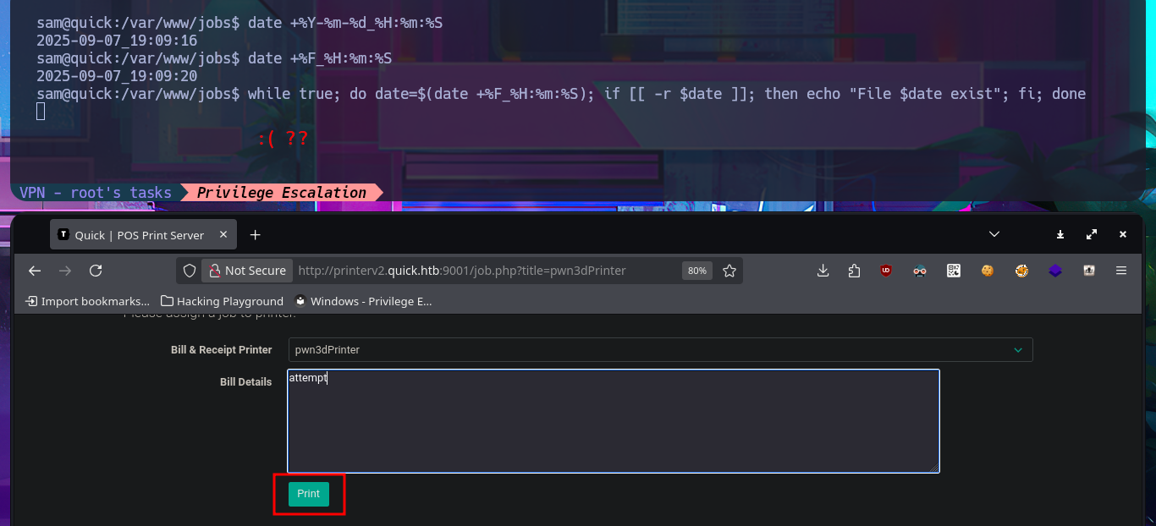Bookmark this page with the star icon
This screenshot has width=1156, height=526.
(x=729, y=271)
